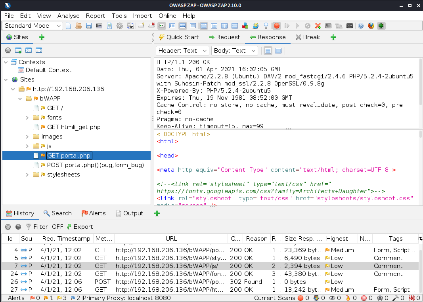423x302 pixels.
Task: Expand the fonts folder
Action: (27, 118)
